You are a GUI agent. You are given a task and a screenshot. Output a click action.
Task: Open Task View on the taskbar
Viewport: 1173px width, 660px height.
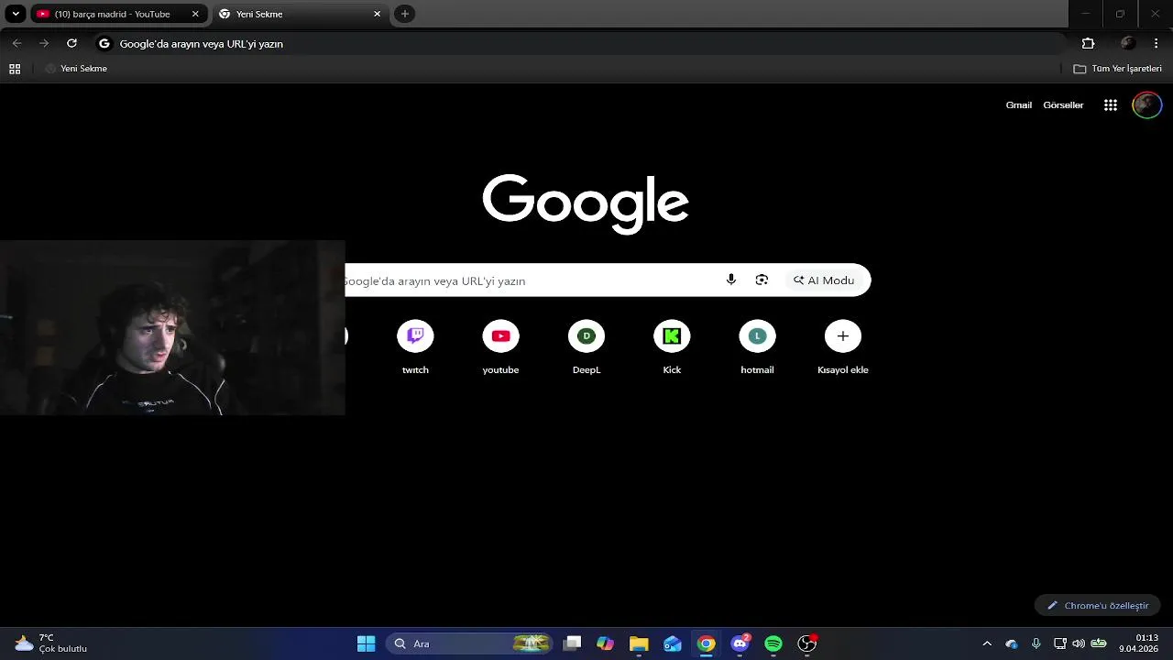pyautogui.click(x=572, y=643)
